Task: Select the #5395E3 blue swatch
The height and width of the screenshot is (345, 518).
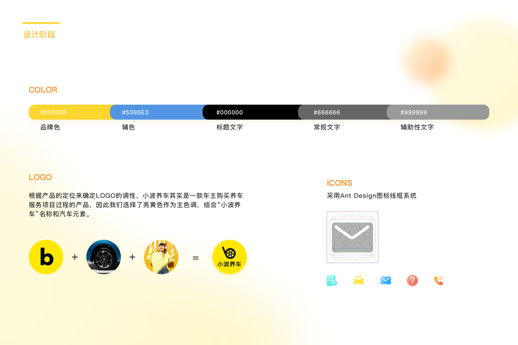Action: click(x=156, y=112)
